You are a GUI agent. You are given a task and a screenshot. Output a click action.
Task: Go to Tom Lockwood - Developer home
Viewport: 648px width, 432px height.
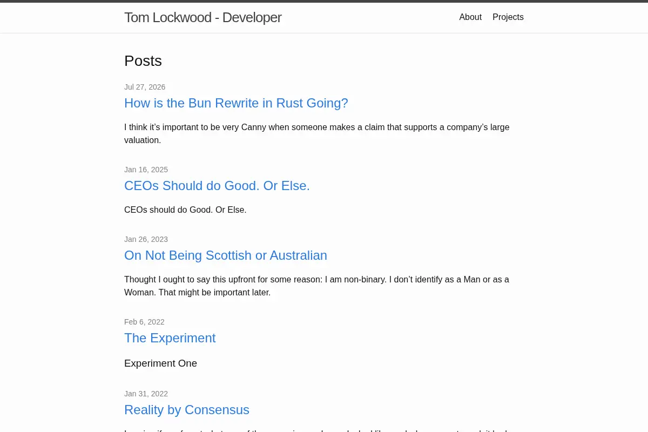202,17
